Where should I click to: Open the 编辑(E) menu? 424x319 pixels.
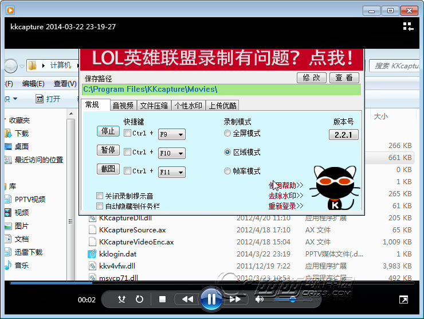coord(33,84)
